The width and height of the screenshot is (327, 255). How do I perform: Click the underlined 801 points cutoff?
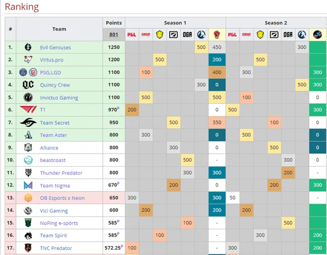(x=113, y=34)
